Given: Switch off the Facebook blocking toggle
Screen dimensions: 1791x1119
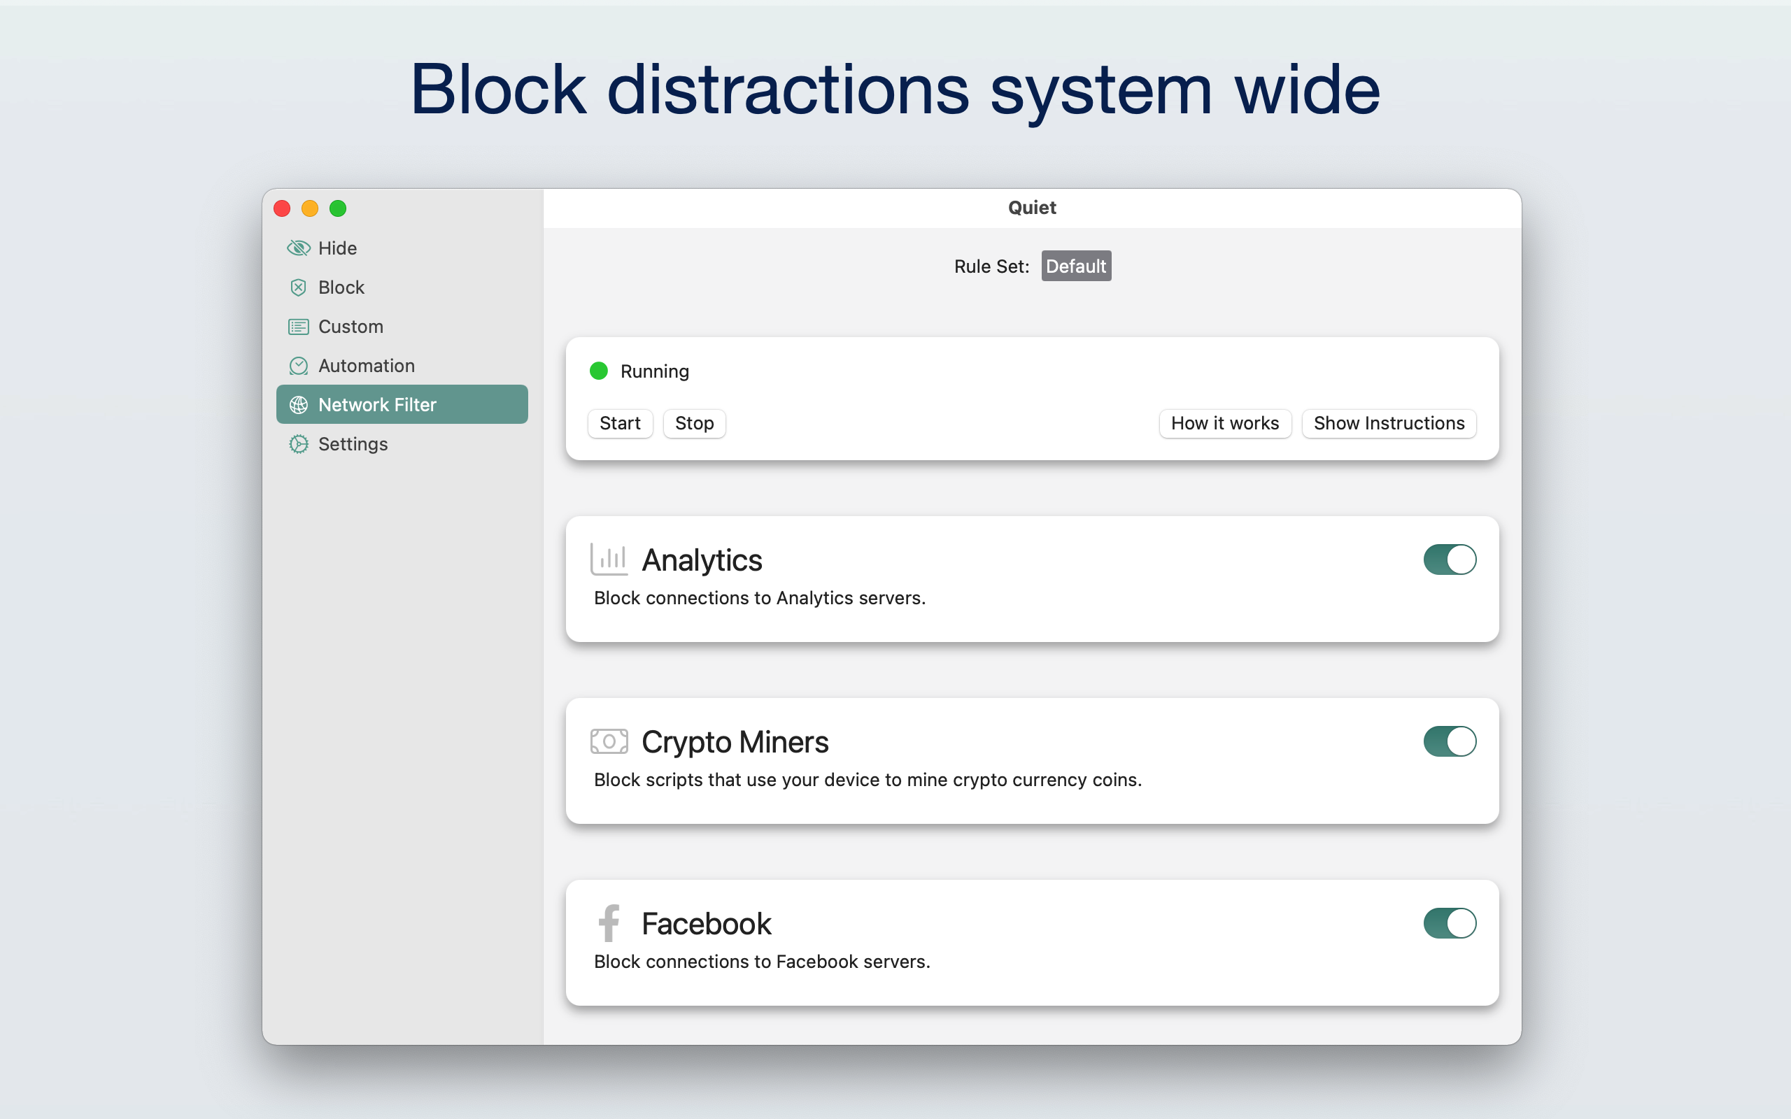Looking at the screenshot, I should tap(1449, 923).
